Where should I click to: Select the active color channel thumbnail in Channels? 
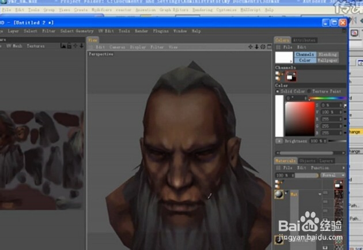coord(291,77)
